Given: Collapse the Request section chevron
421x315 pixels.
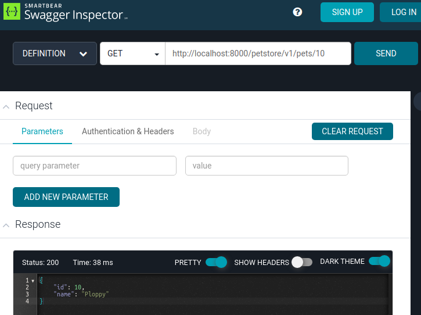Looking at the screenshot, I should (x=6, y=106).
